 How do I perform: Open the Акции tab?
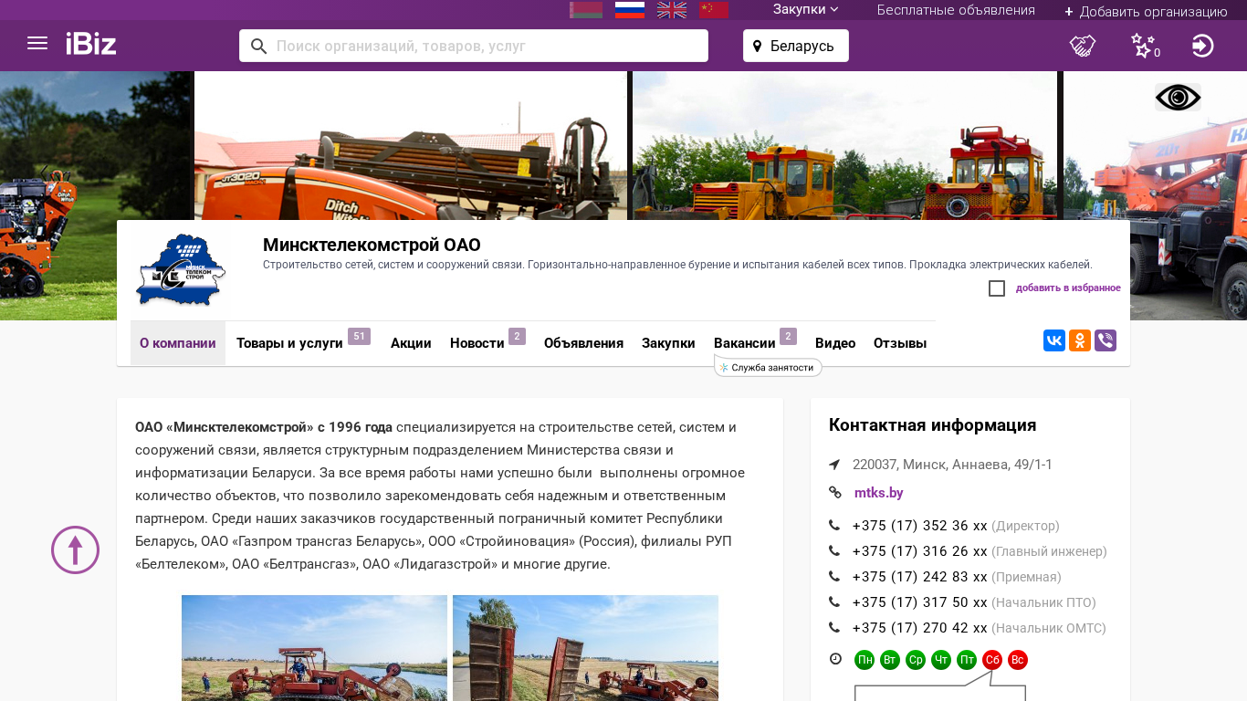[411, 343]
